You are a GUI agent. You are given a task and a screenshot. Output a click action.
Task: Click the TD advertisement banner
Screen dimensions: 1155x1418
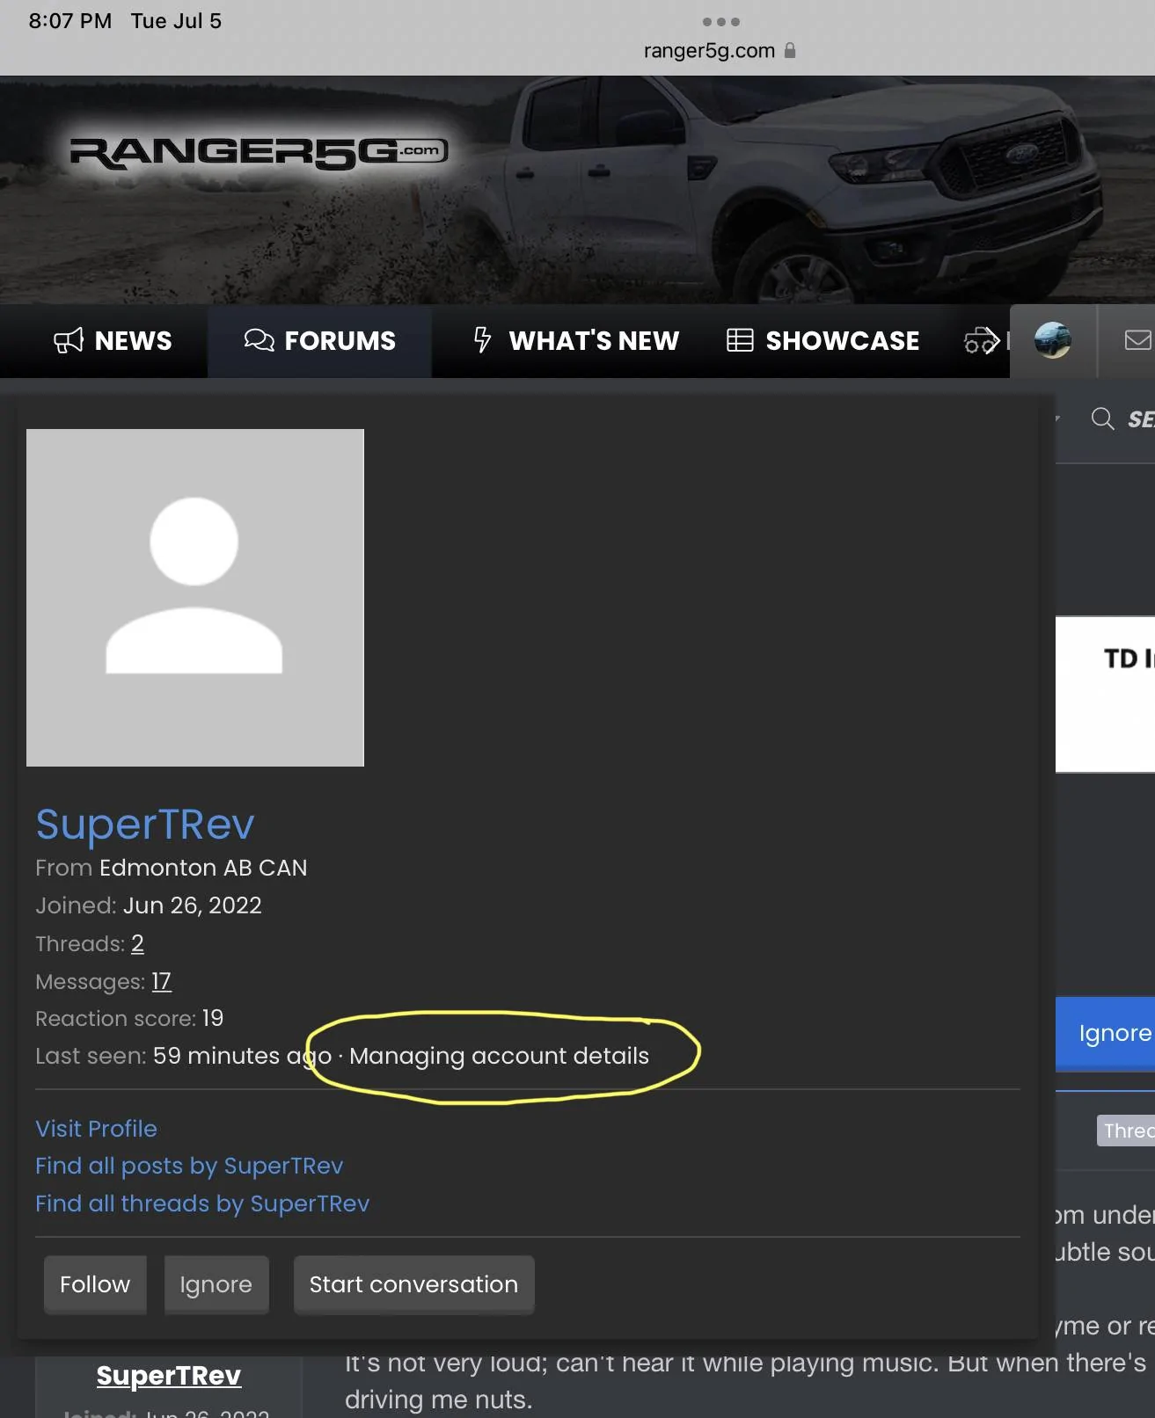click(x=1106, y=694)
